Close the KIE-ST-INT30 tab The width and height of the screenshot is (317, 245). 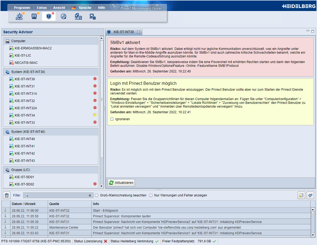[x=139, y=32]
